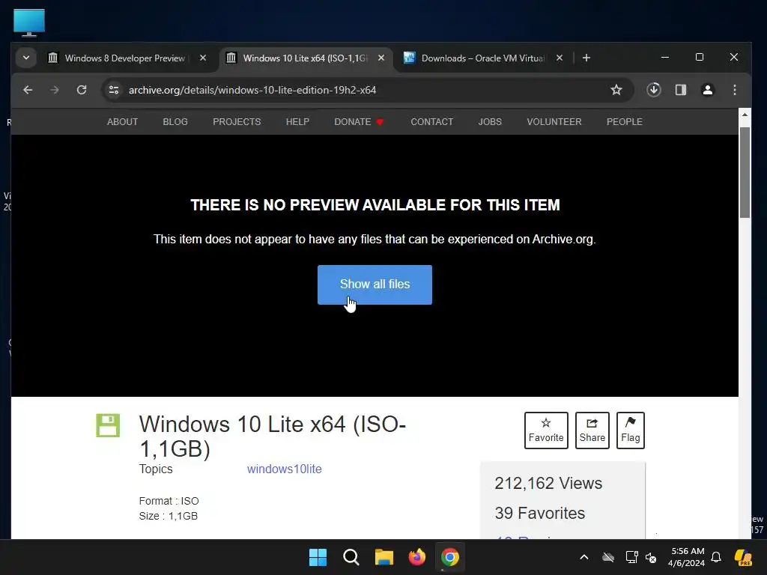The width and height of the screenshot is (767, 575).
Task: Open the VOLUNTEER menu link
Action: click(554, 122)
